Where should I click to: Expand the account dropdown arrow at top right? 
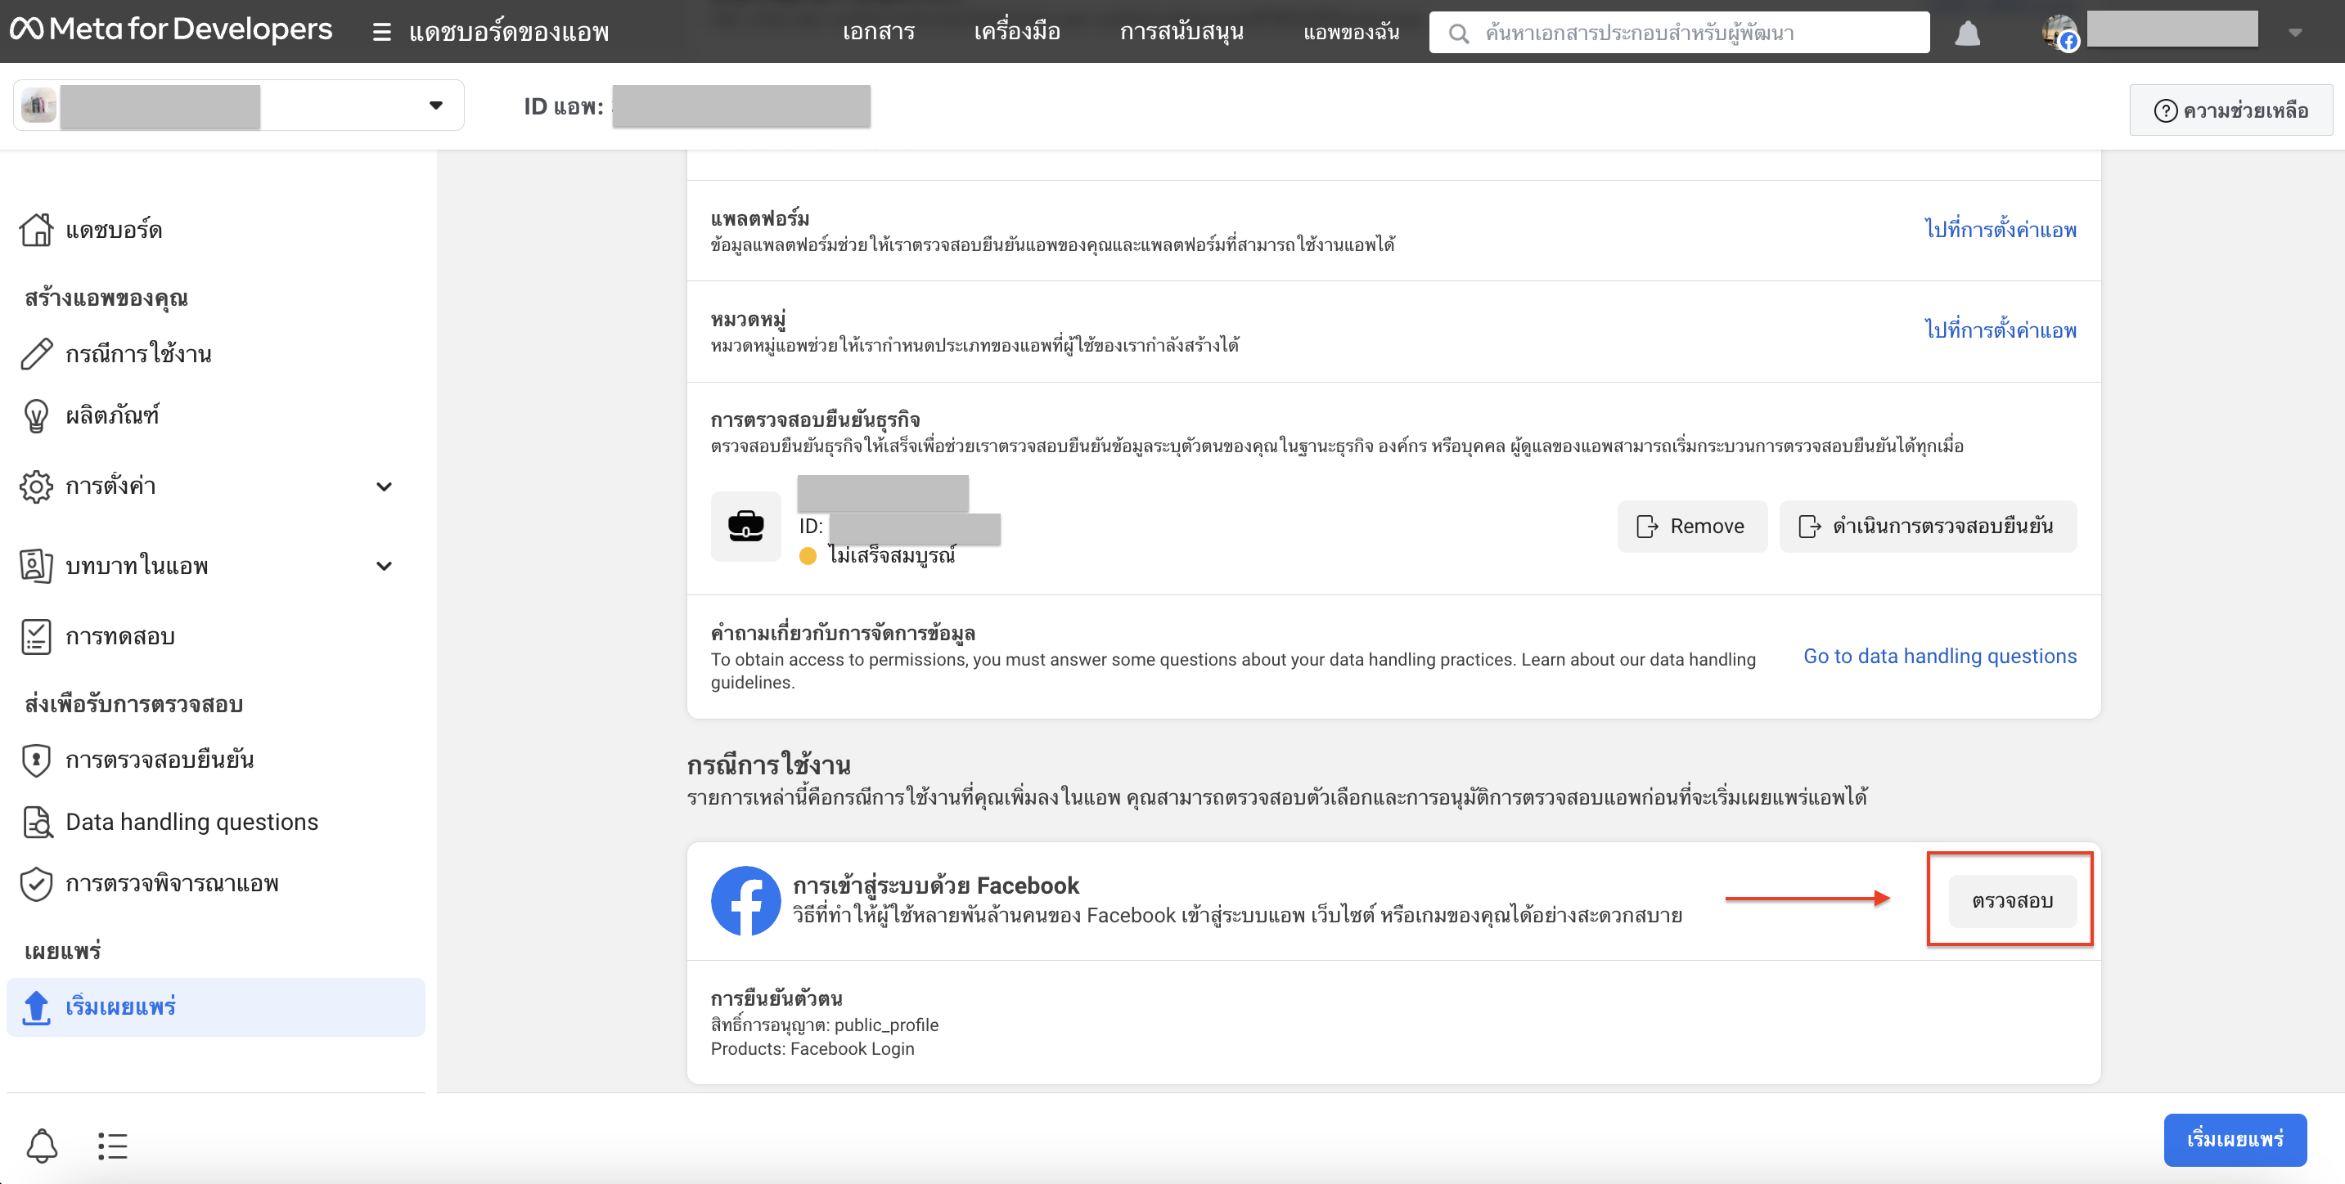2295,33
